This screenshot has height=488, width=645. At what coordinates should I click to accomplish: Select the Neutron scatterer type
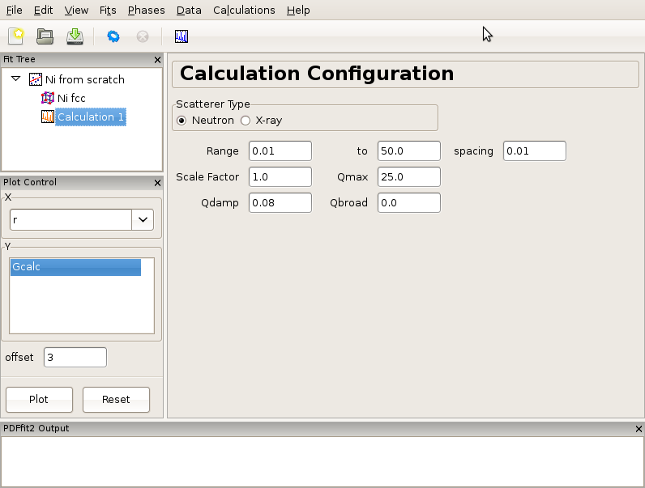click(182, 121)
